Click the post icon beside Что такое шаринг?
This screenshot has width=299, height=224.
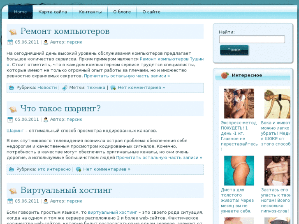(x=13, y=109)
